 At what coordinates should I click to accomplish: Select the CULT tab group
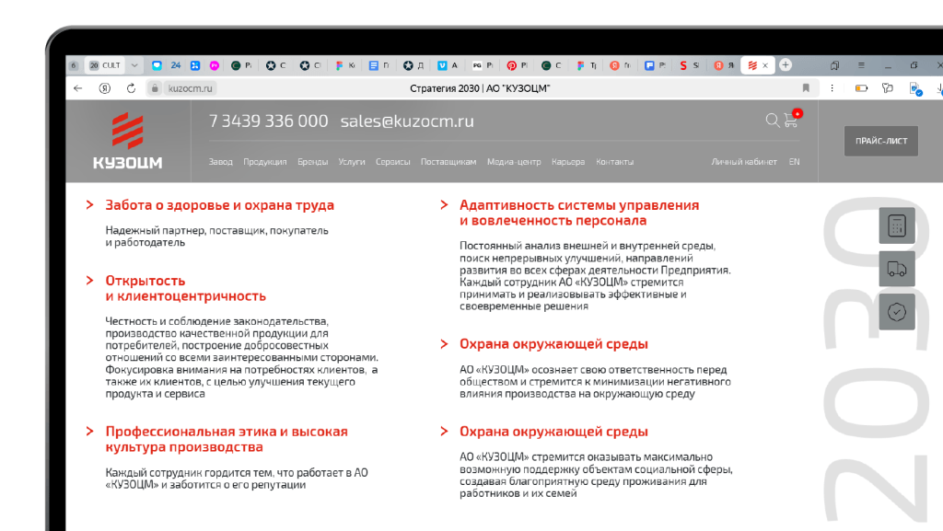pos(105,65)
